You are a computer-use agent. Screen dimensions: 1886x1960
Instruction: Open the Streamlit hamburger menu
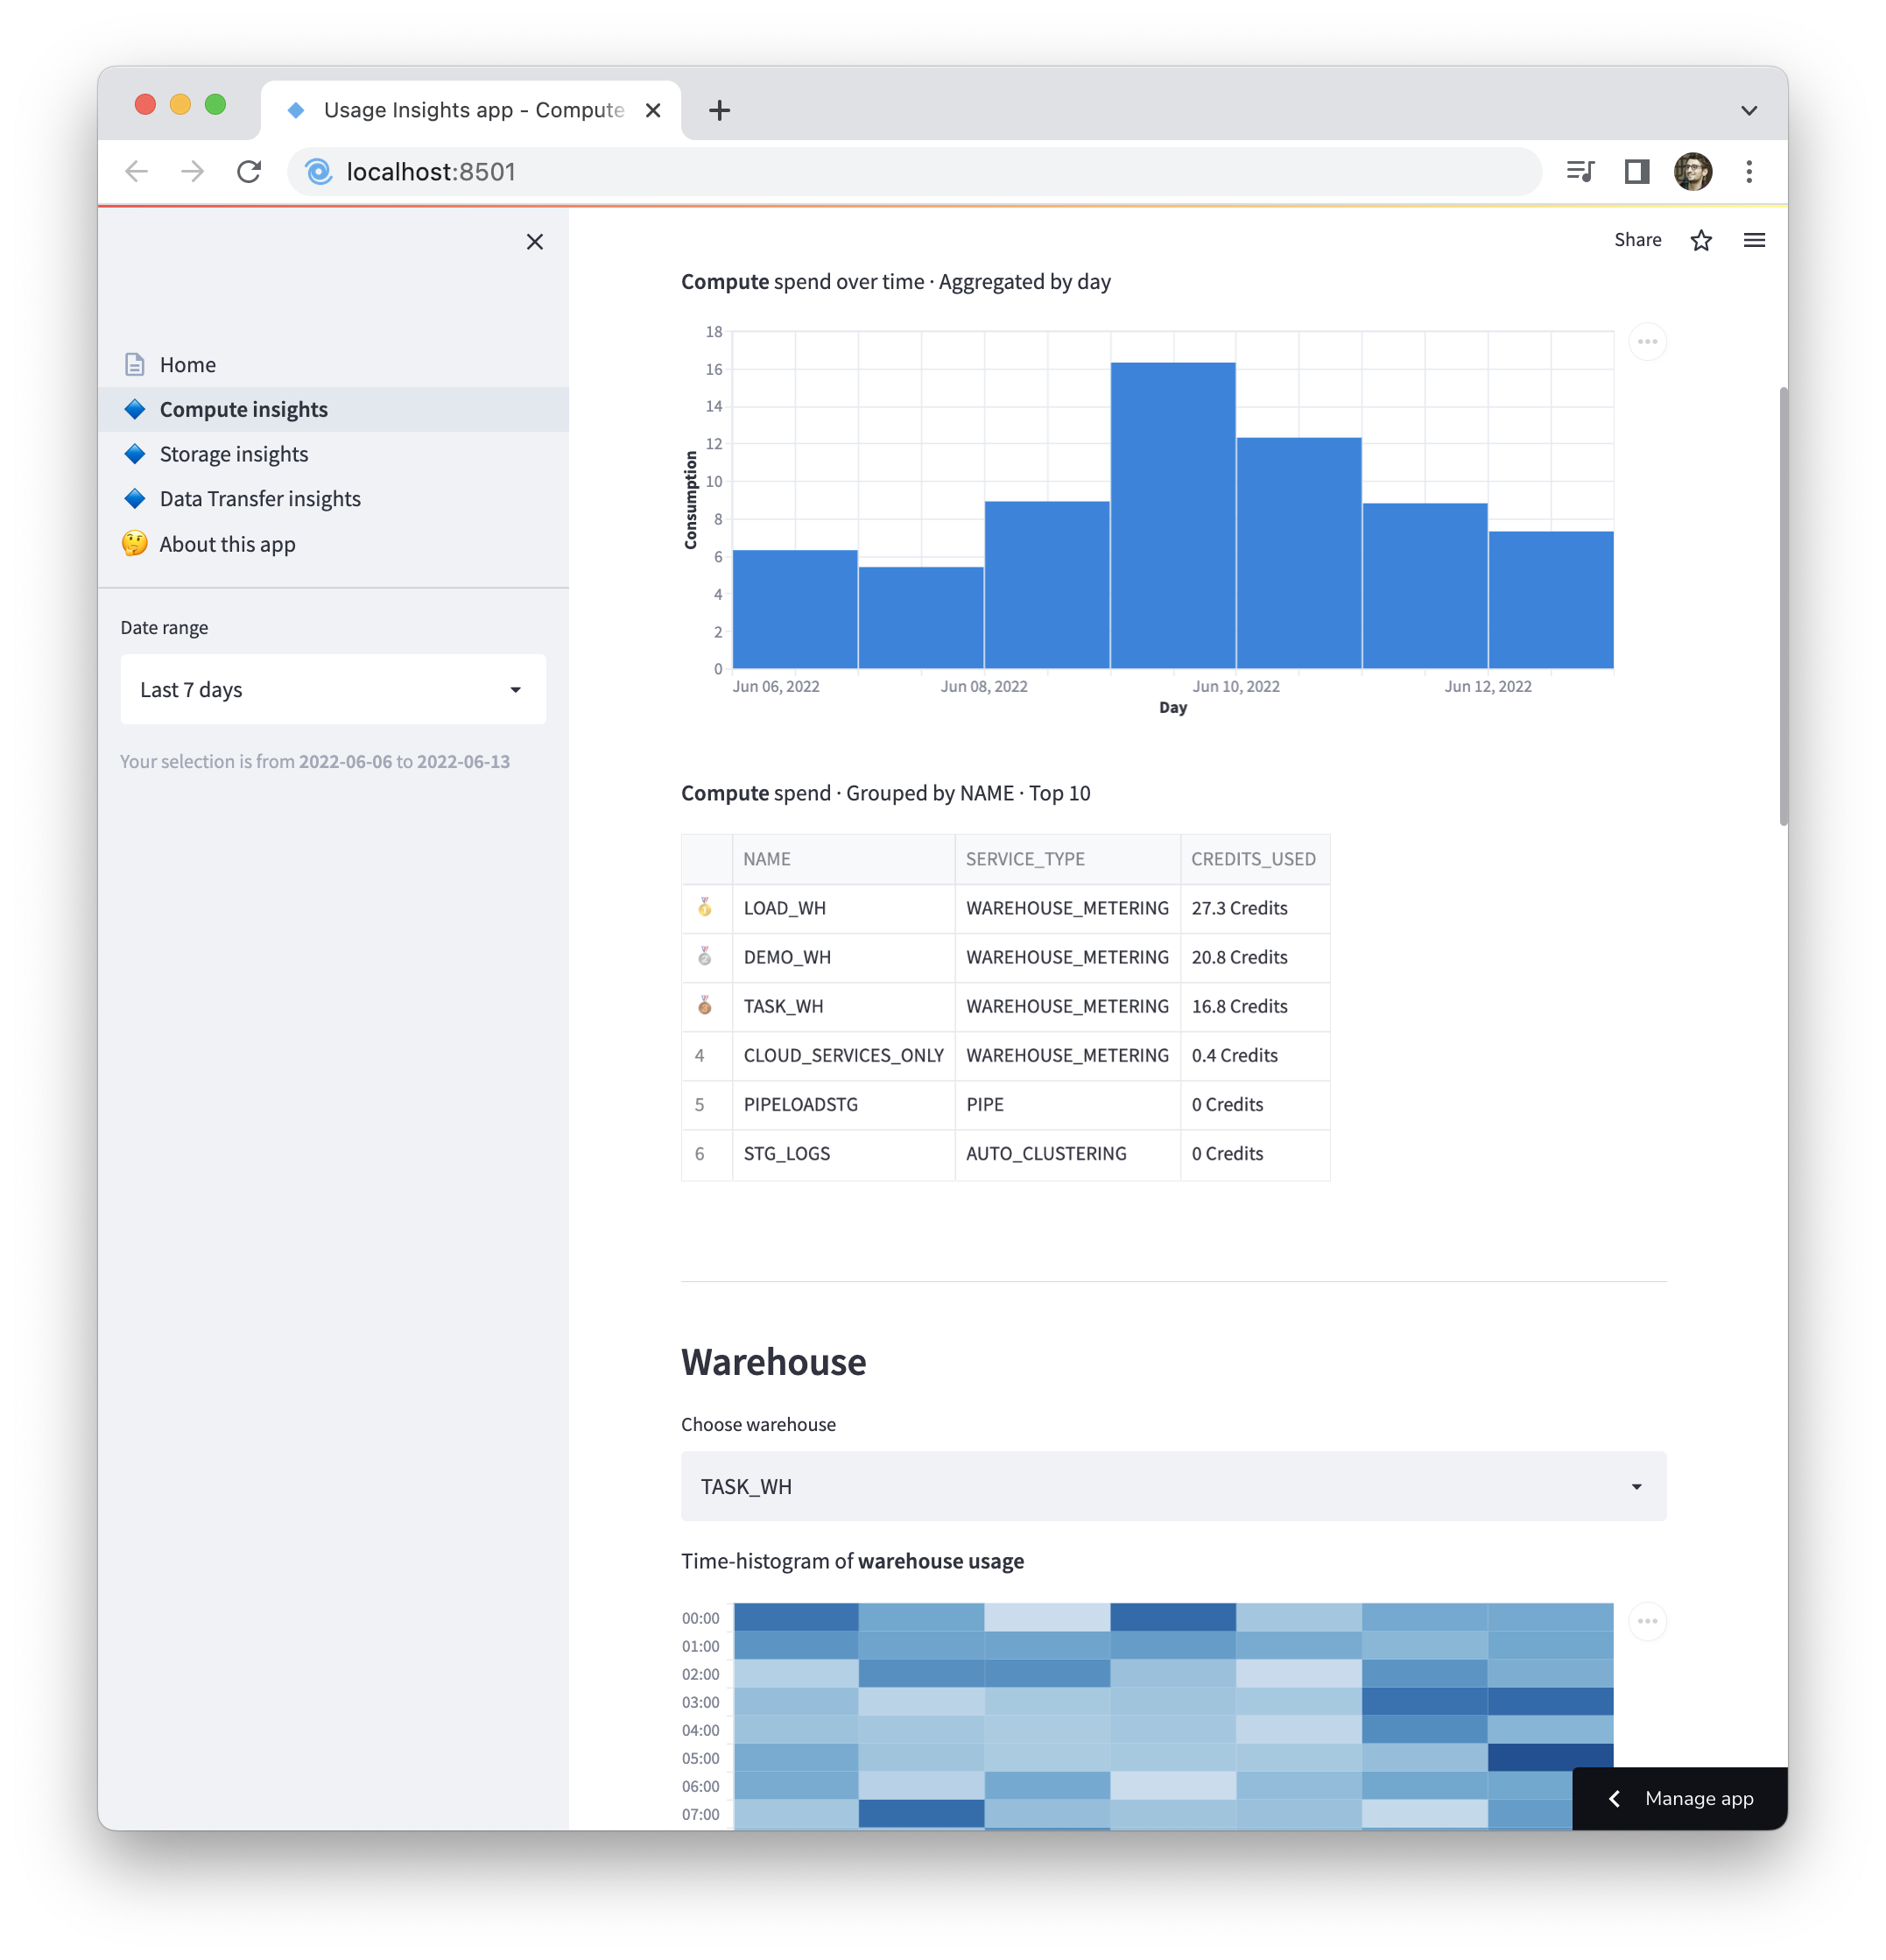point(1755,240)
